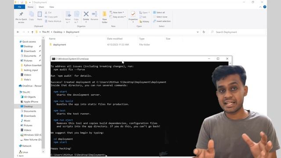Select 3D Objects under This PC
The height and width of the screenshot is (158, 281).
tap(28, 97)
